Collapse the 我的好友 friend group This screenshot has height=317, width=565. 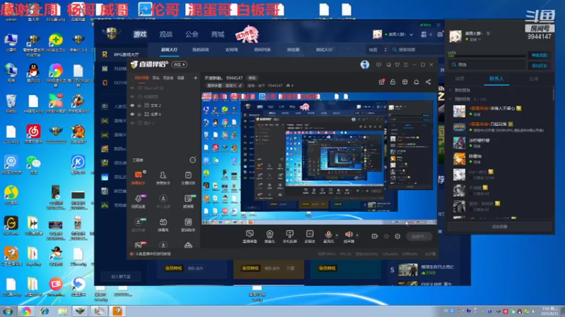(x=451, y=99)
